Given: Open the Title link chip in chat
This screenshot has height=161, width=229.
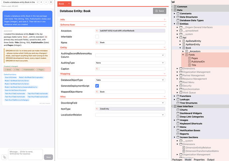Looking at the screenshot, I should pos(17,70).
